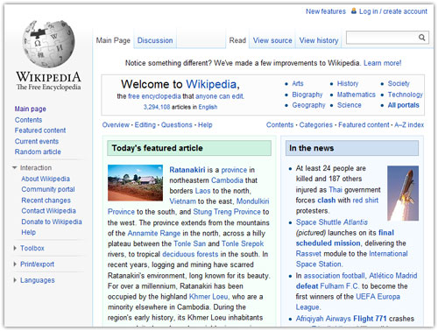Open the Biography portal

pos(307,95)
